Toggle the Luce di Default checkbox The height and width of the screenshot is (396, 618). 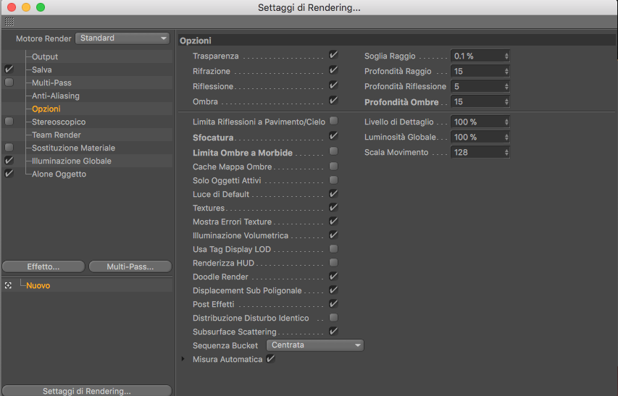[x=333, y=194]
